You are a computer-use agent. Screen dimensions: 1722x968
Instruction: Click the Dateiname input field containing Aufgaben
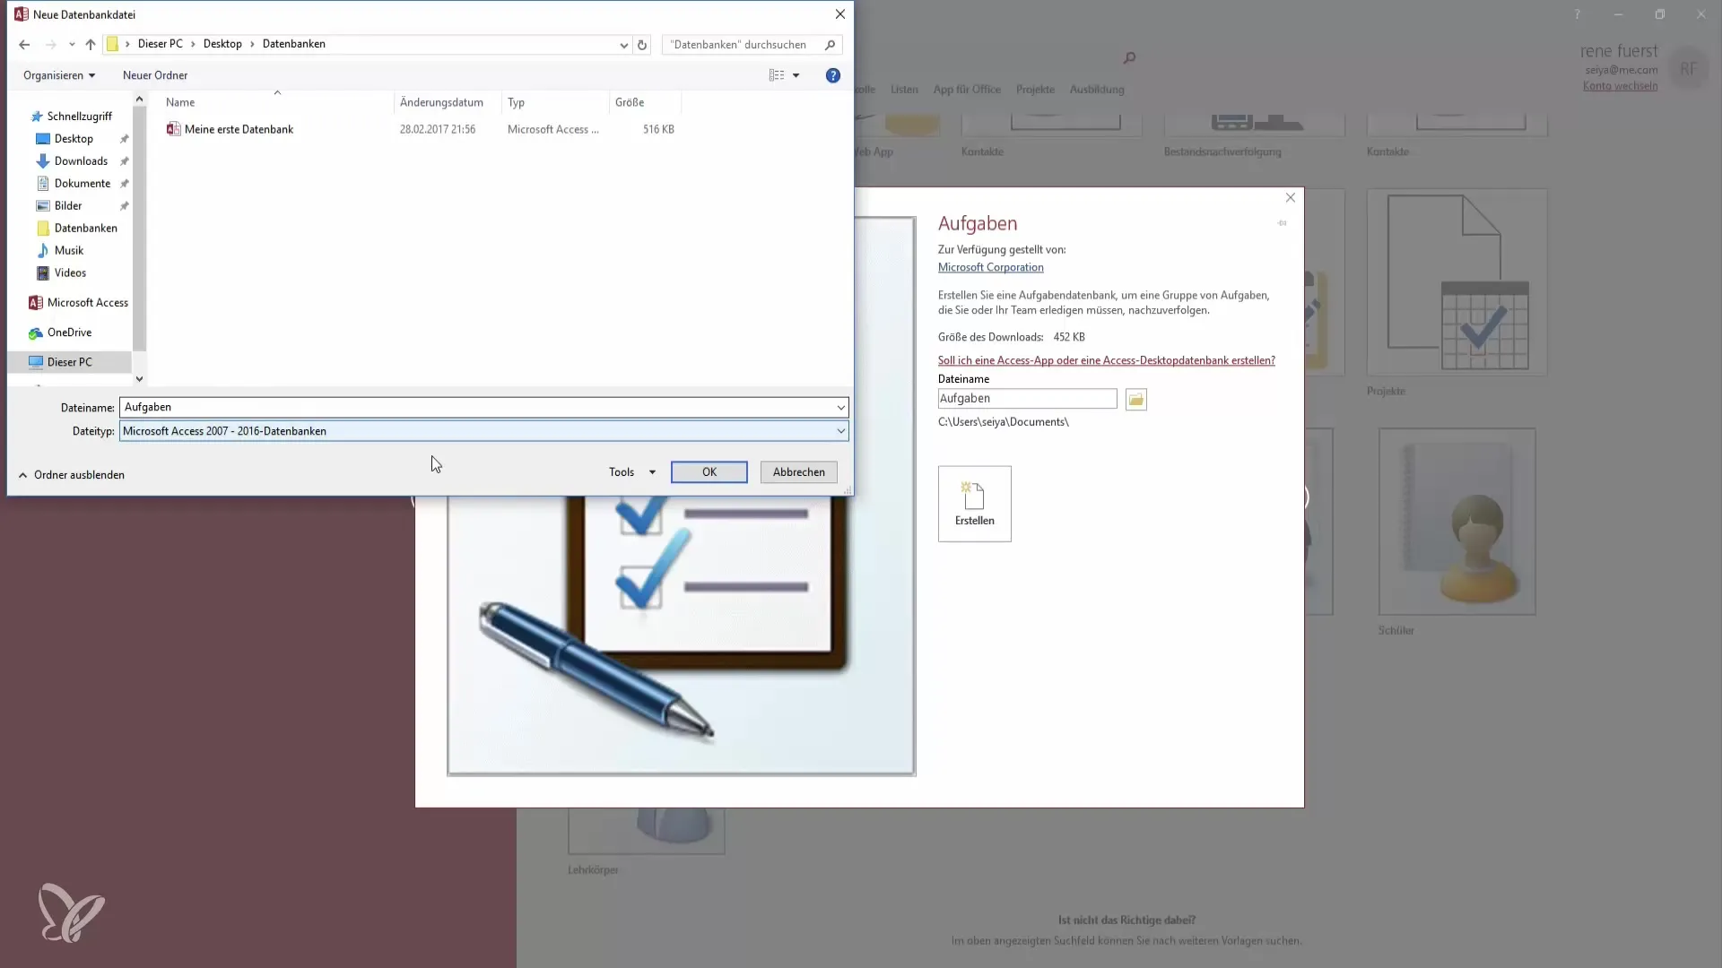pos(476,407)
